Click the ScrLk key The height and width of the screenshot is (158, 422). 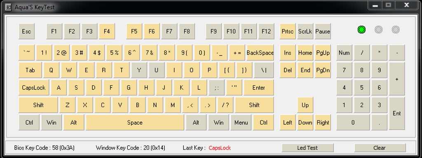(x=305, y=31)
